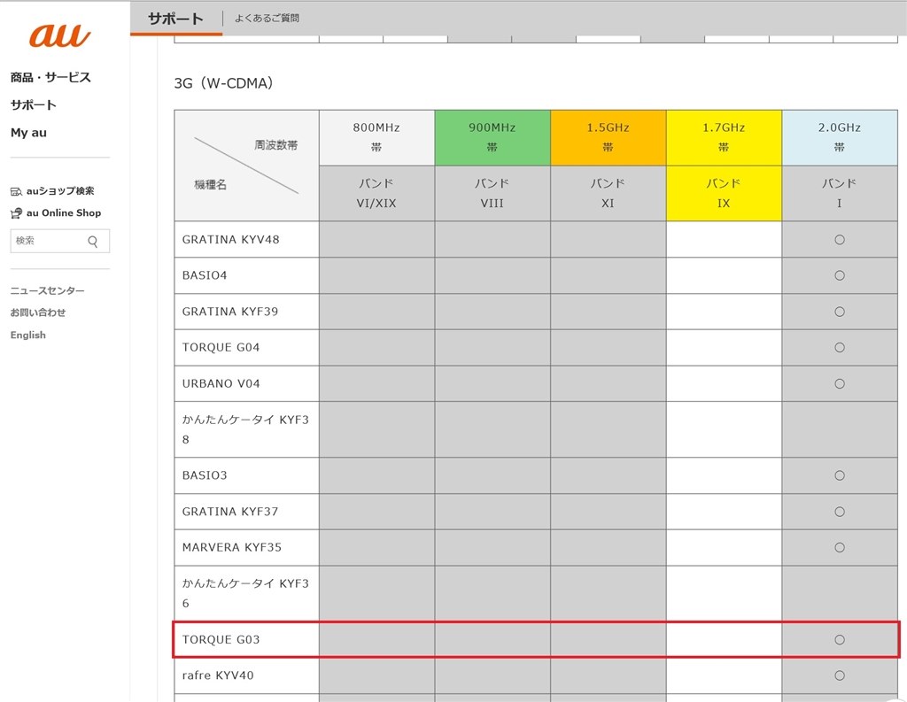The image size is (907, 702).
Task: Open お問い合わせ link
Action: [x=38, y=312]
